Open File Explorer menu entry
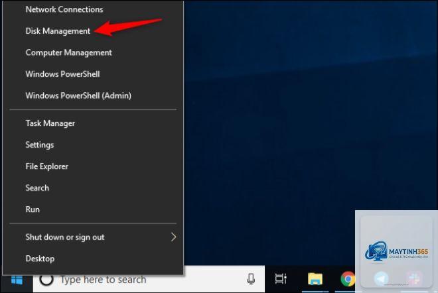The image size is (438, 293). 93,166
